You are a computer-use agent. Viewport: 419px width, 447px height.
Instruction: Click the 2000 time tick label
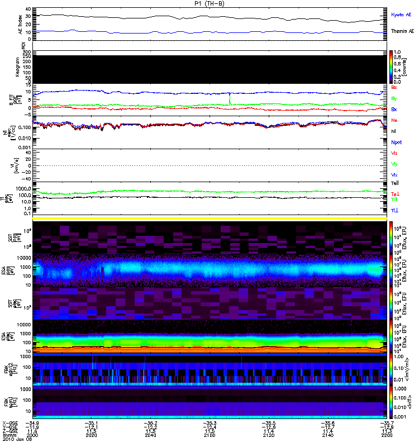32,435
